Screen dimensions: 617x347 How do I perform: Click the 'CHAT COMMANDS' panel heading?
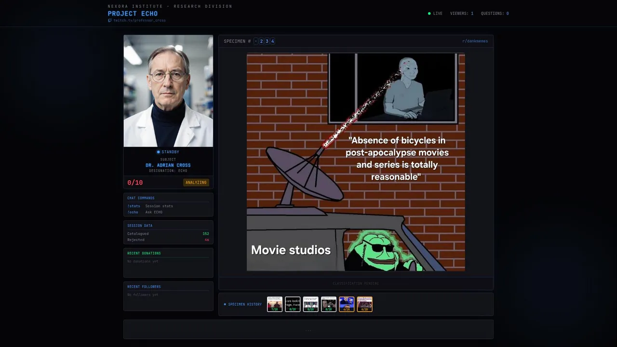(x=141, y=198)
